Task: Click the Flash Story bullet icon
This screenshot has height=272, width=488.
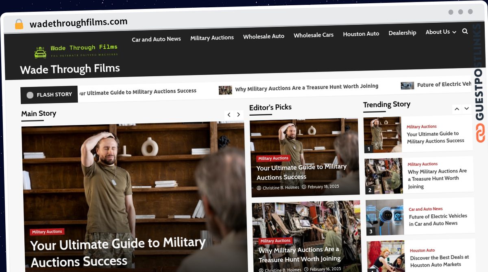Action: pos(30,95)
